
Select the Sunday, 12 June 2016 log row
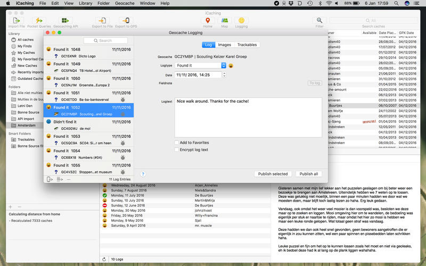tap(185, 205)
